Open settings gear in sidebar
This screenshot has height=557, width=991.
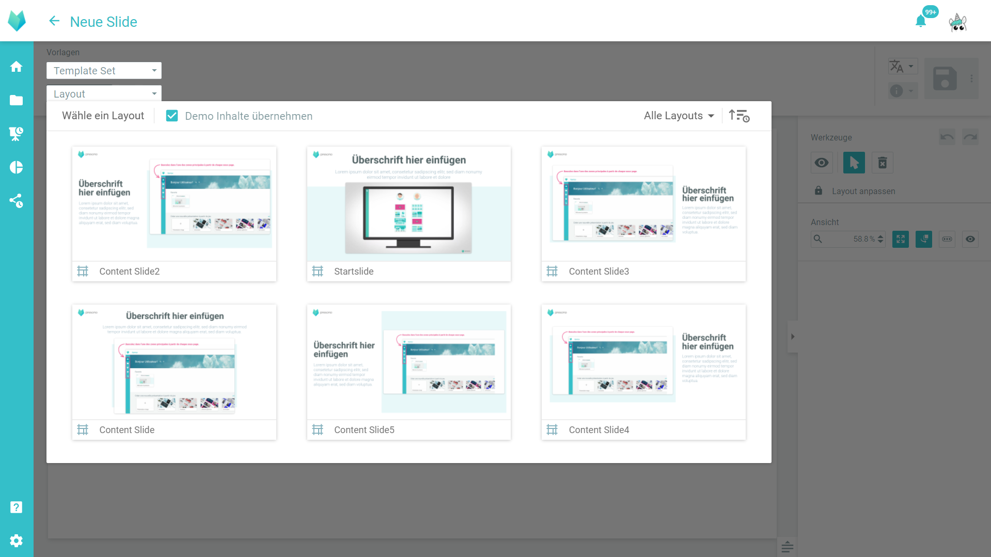pyautogui.click(x=17, y=540)
